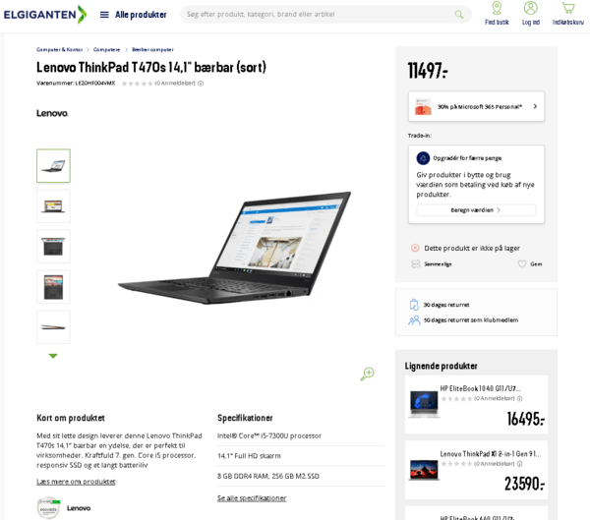Click the heart icon to save product
The height and width of the screenshot is (520, 590).
(x=522, y=263)
